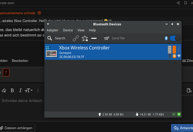Open the more options dots in editor
193x132 pixels.
tap(38, 90)
